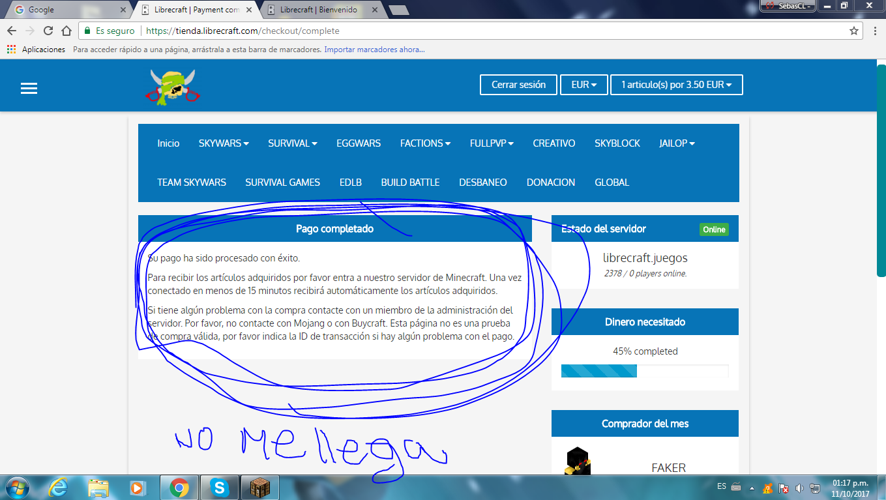Image resolution: width=886 pixels, height=500 pixels.
Task: Open the new tab button
Action: (x=398, y=10)
